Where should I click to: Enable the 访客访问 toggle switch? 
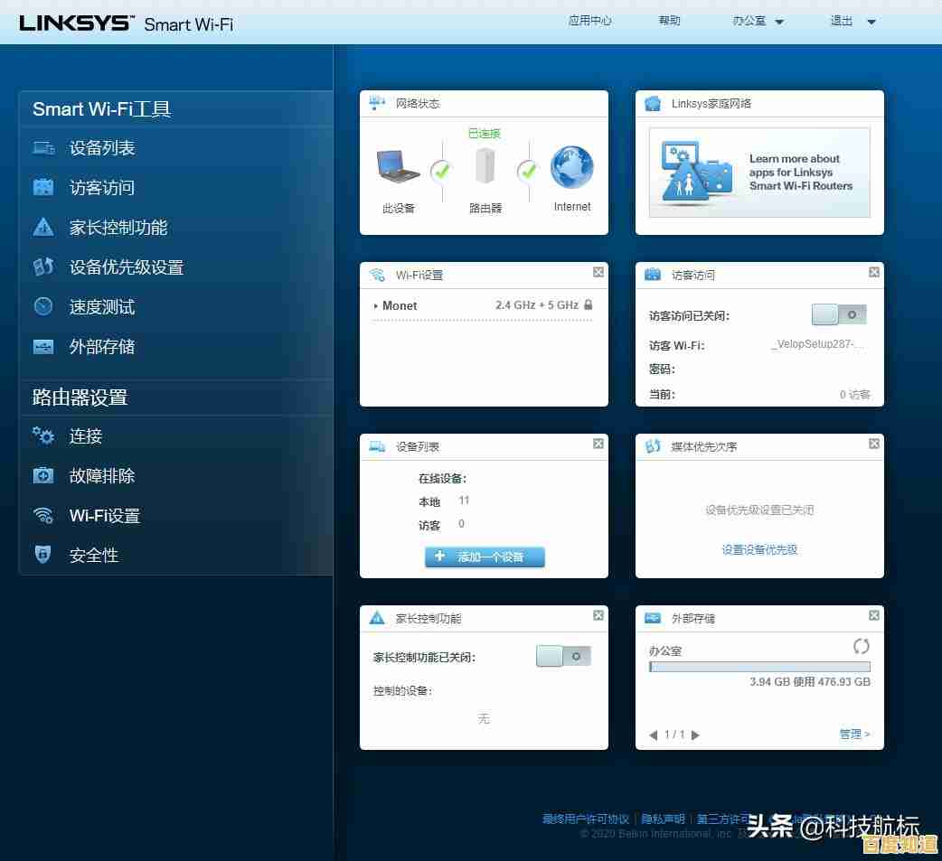(x=840, y=314)
